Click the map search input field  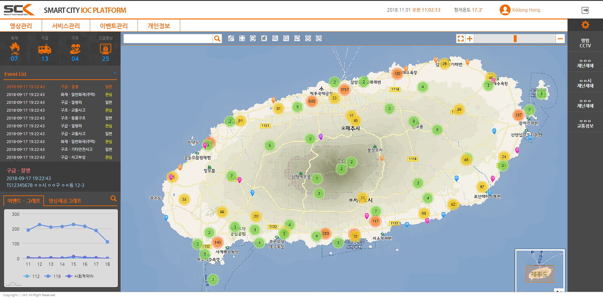click(168, 39)
